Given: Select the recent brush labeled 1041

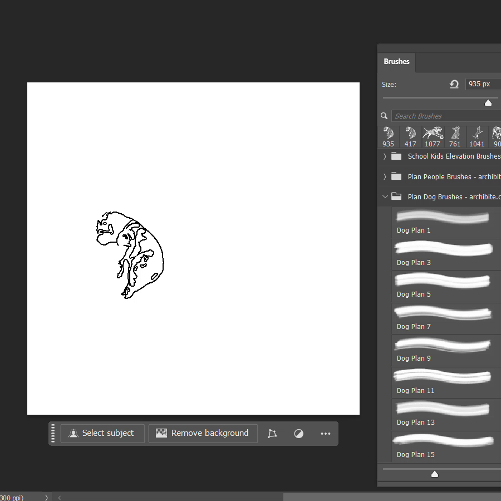Looking at the screenshot, I should [x=477, y=136].
